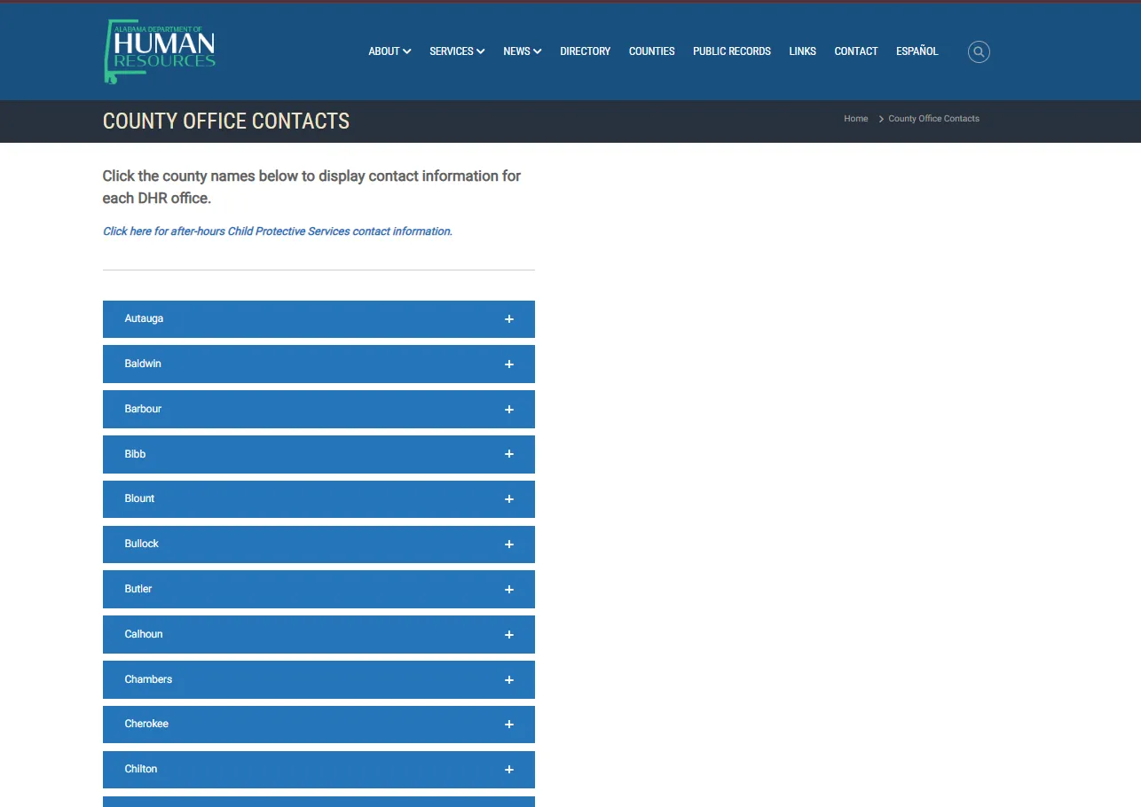Go to the Directory page
The image size is (1141, 807).
click(x=586, y=51)
